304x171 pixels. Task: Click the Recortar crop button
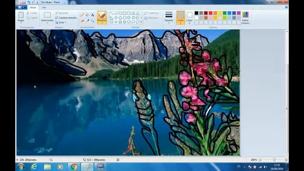point(62,13)
